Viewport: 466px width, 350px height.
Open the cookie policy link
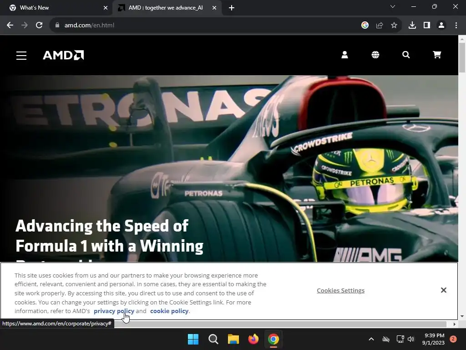coord(169,311)
